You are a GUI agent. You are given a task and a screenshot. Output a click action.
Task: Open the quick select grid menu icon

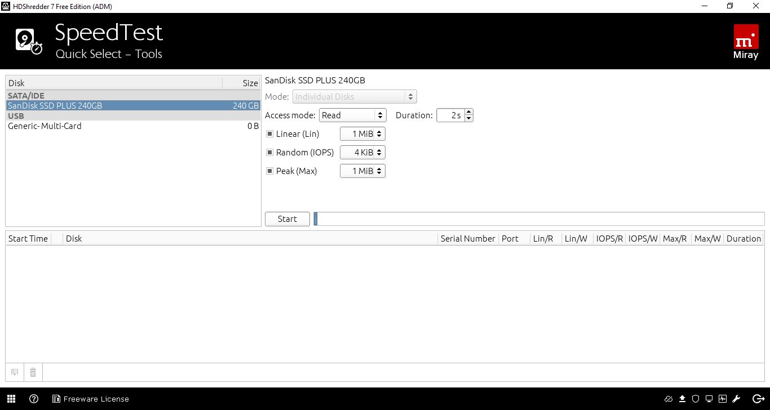(11, 399)
